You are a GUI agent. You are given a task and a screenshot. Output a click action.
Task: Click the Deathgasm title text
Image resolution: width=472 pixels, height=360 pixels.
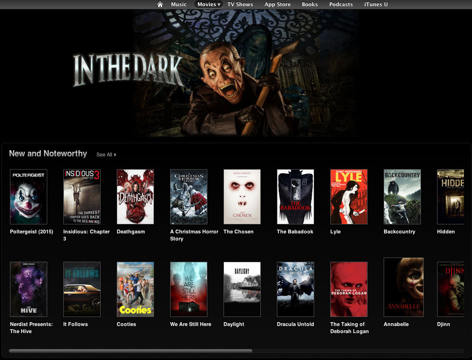tap(131, 232)
